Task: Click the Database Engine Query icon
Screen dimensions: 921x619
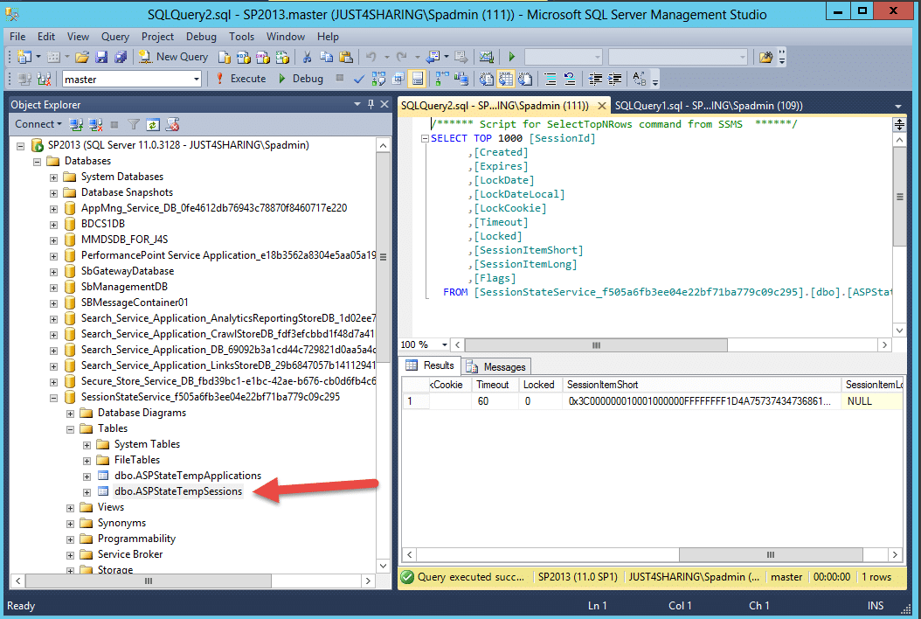Action: 224,57
